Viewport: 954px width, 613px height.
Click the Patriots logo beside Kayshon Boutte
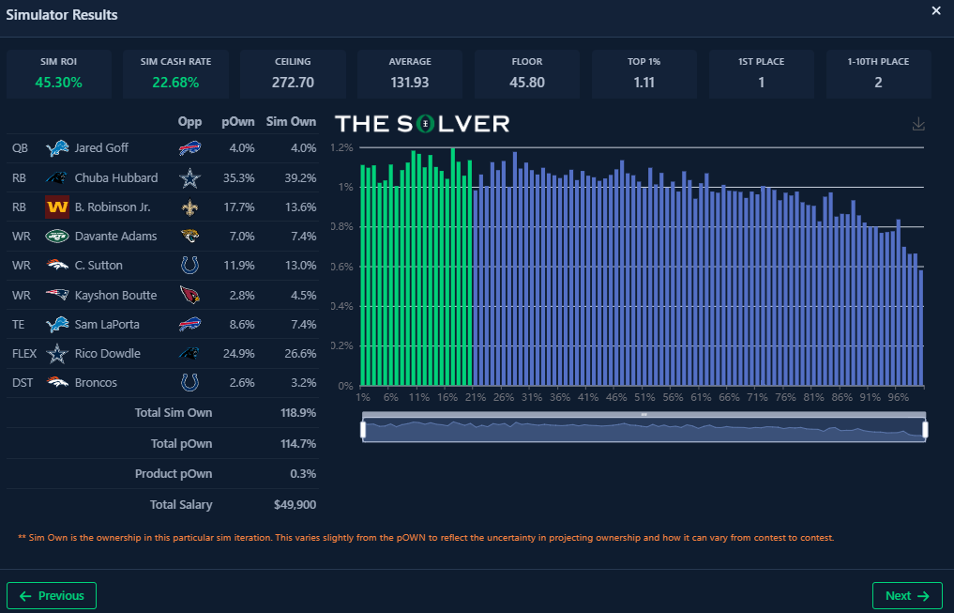pos(57,296)
